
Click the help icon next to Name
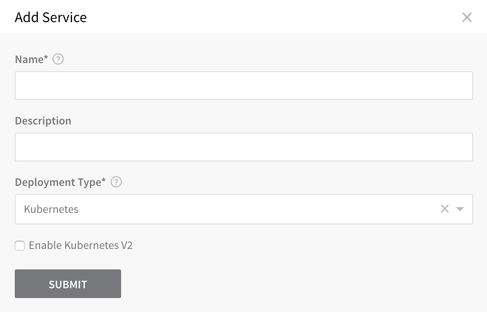58,59
